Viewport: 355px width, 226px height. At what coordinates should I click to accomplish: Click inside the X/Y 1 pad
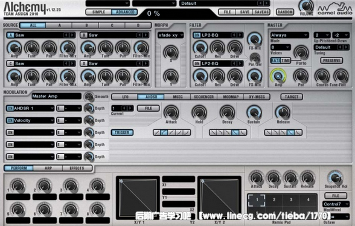pos(138,198)
